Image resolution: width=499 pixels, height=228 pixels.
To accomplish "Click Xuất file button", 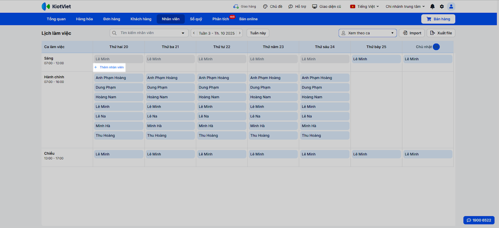I will coord(441,33).
